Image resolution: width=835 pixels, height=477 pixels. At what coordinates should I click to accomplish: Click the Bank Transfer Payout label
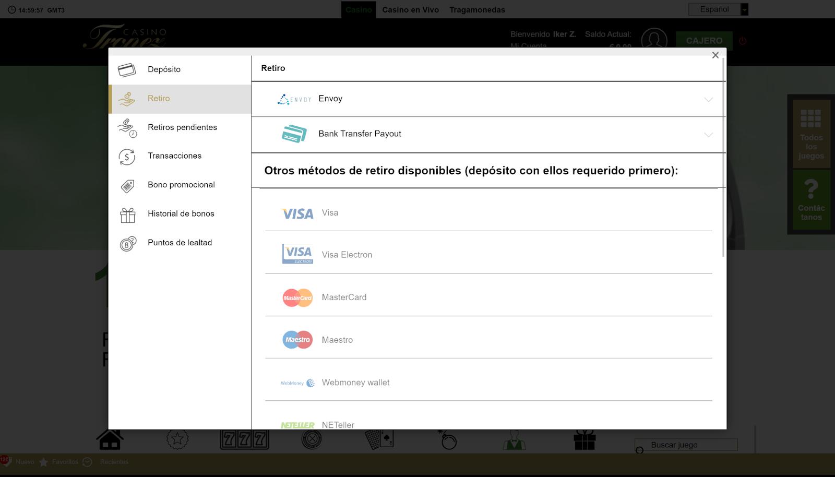click(360, 134)
